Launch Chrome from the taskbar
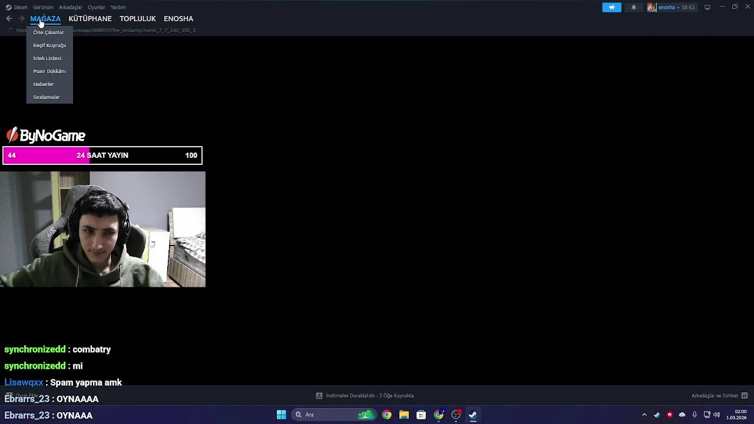The height and width of the screenshot is (424, 754). [x=386, y=415]
